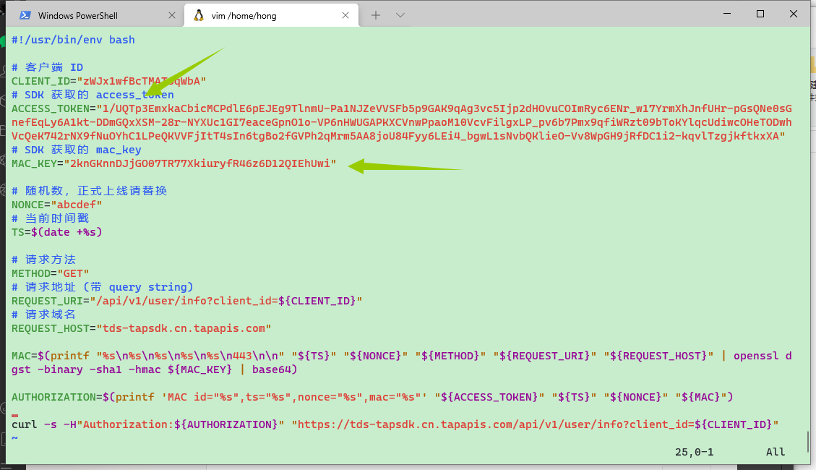Switch to the Windows PowerShell tab
The height and width of the screenshot is (470, 816).
point(87,15)
